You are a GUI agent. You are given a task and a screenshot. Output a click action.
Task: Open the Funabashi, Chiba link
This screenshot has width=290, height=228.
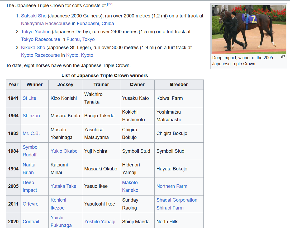click(95, 24)
